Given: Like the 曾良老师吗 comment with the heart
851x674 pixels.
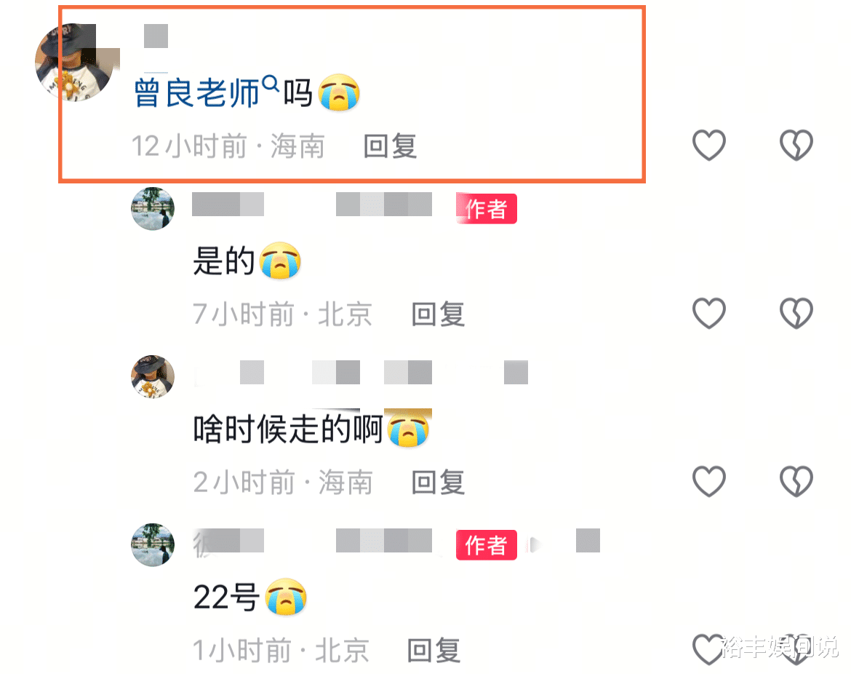Looking at the screenshot, I should [x=709, y=145].
